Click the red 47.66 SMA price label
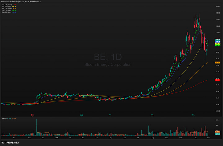 217,80
